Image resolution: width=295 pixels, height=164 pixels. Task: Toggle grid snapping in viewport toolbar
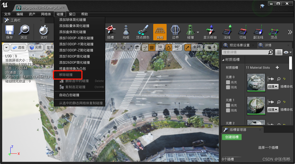(x=152, y=48)
